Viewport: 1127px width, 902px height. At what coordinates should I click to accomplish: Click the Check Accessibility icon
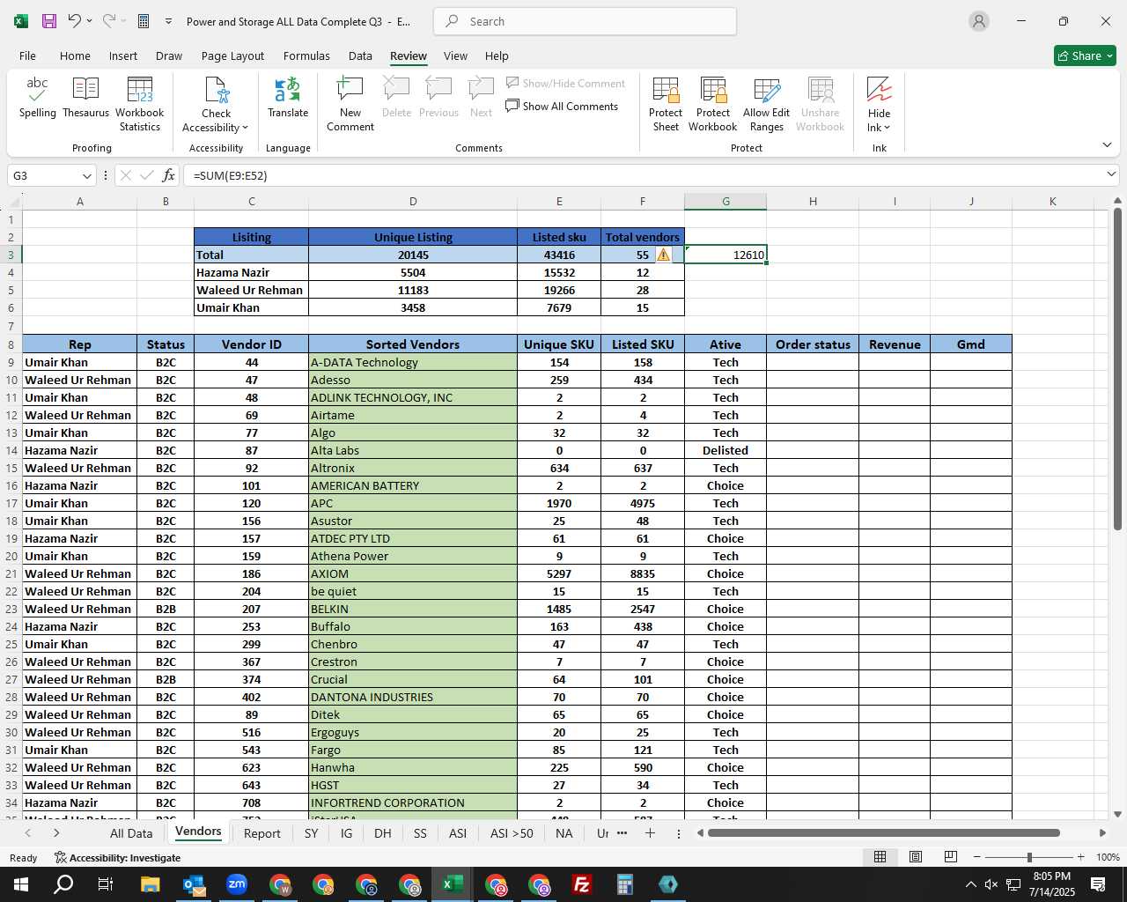[x=217, y=91]
